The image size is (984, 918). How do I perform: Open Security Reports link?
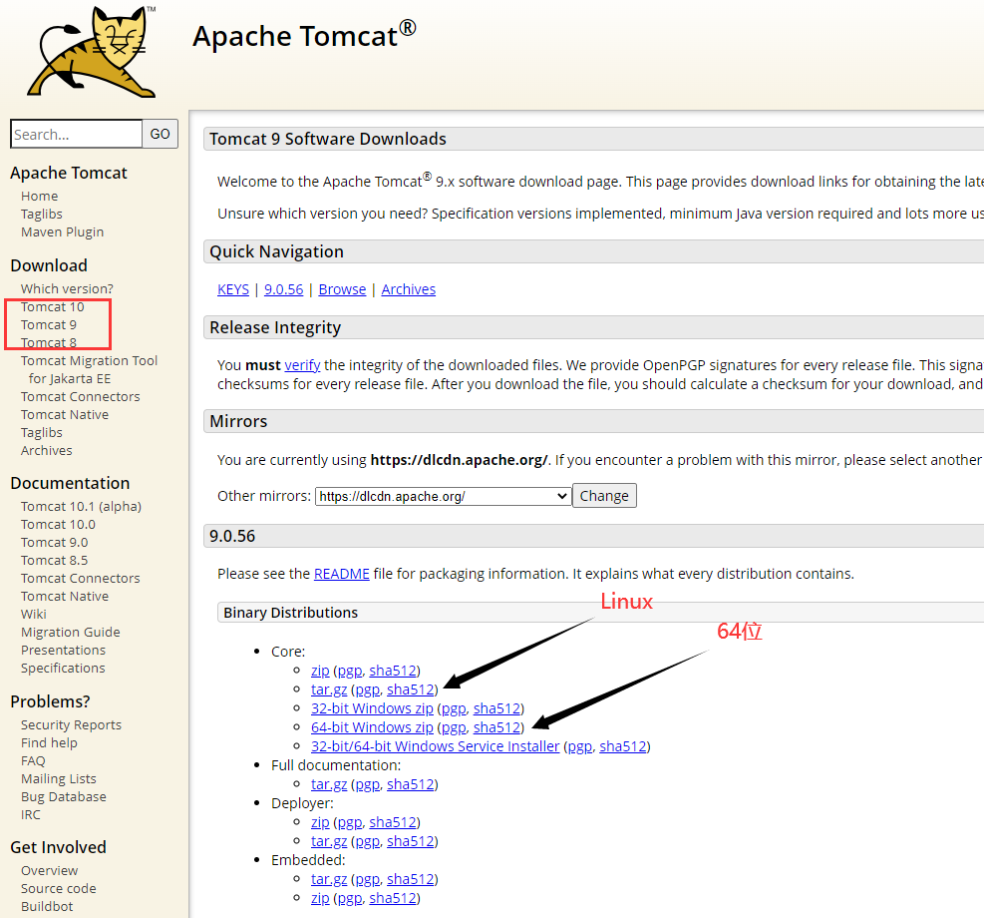(71, 724)
